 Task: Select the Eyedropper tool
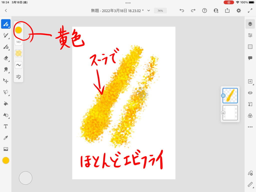pos(6,138)
